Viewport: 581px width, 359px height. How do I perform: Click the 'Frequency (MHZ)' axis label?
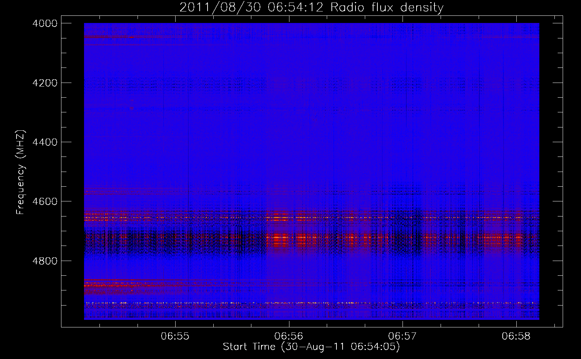click(x=21, y=172)
